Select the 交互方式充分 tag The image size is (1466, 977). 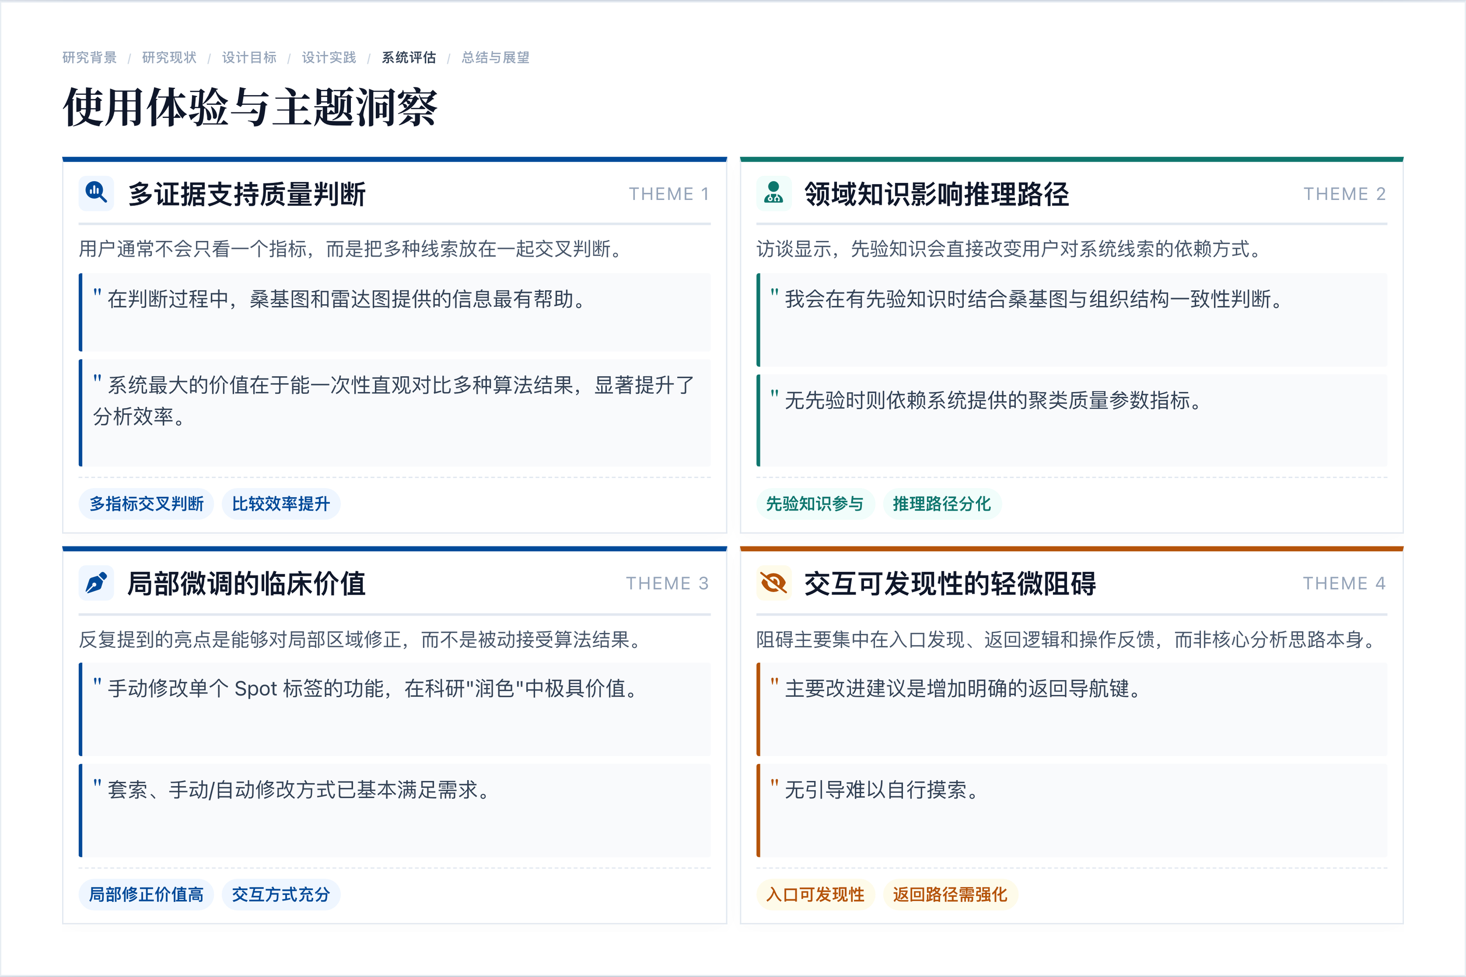pyautogui.click(x=281, y=895)
